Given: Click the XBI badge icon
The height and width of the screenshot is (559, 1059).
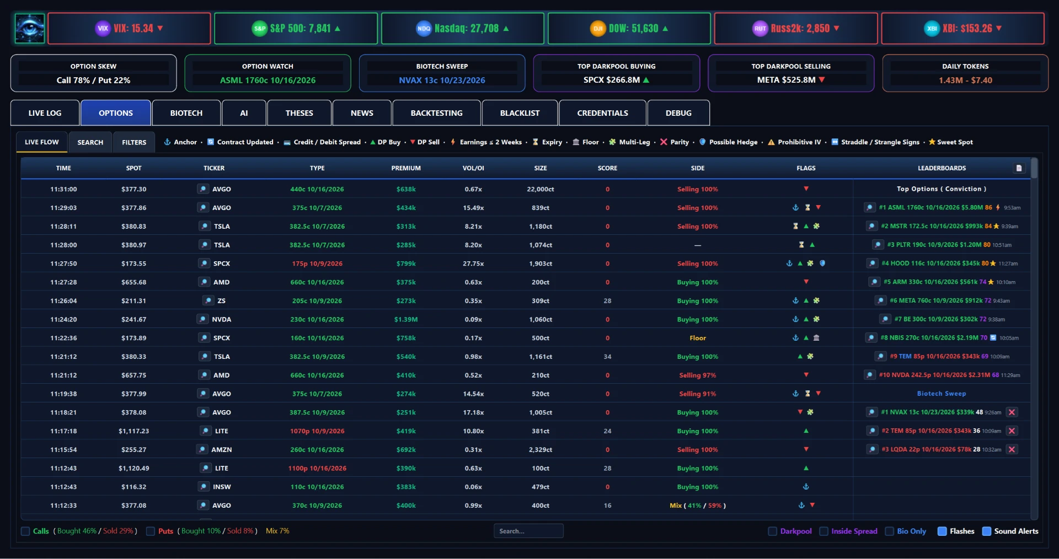Looking at the screenshot, I should coord(932,28).
